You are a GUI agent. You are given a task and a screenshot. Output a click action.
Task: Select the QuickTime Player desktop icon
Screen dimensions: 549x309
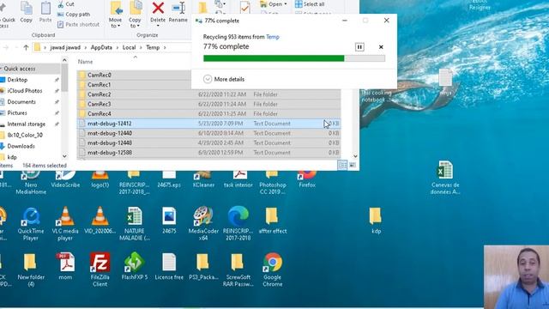point(31,223)
